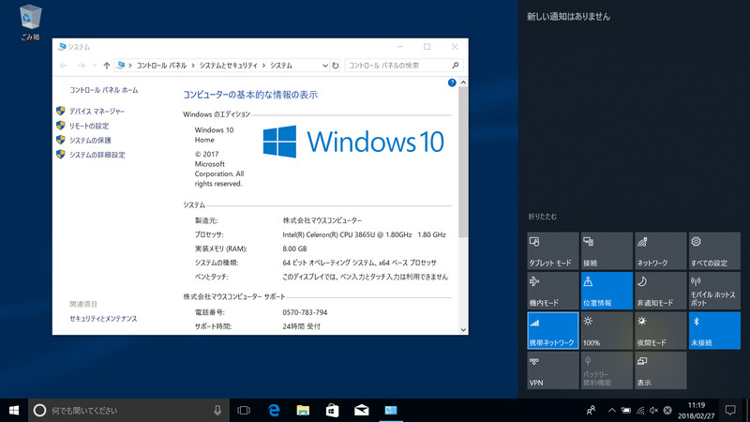This screenshot has width=750, height=422.
Task: Open the People icon in the tray
Action: click(592, 410)
